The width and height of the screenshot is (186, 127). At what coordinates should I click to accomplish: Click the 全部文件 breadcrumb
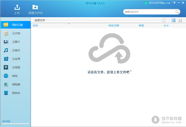(x=40, y=20)
